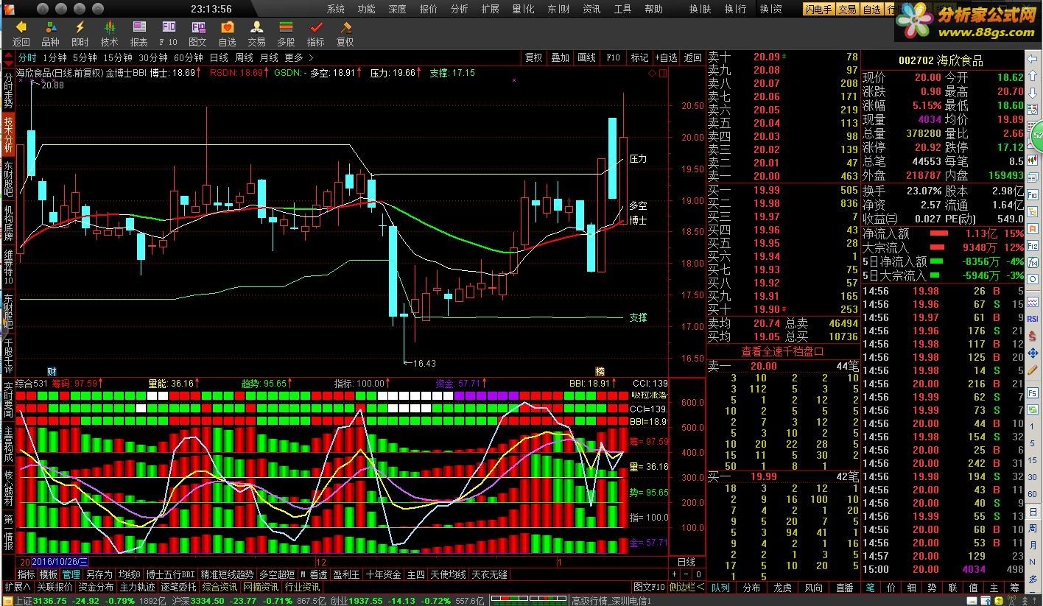Expand the 更多 period options
This screenshot has height=606, width=1043.
pos(299,57)
